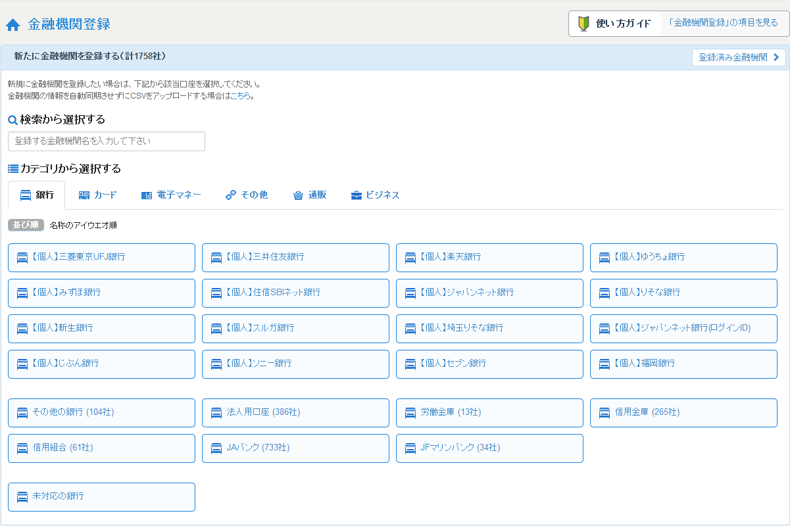Open the その他 category tab
This screenshot has height=526, width=790.
pos(247,195)
